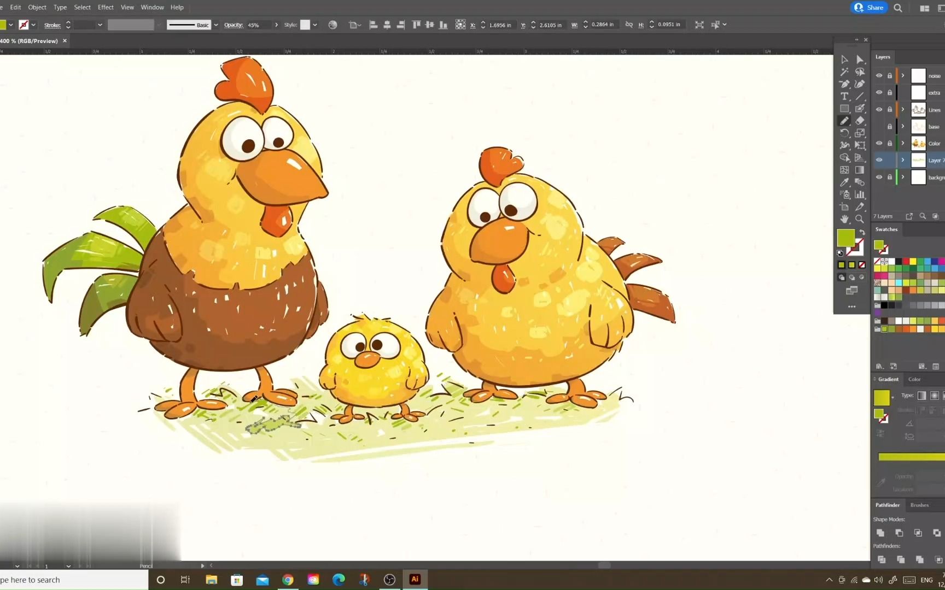Viewport: 945px width, 590px height.
Task: Show the base layer visibility
Action: 879,126
